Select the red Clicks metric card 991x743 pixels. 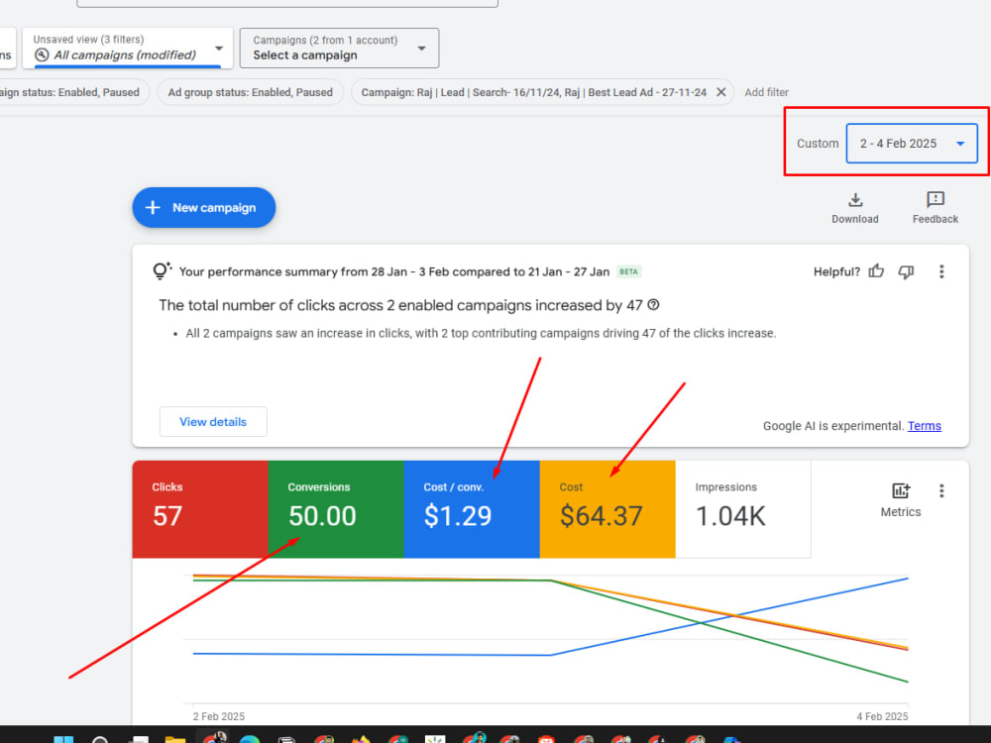click(200, 509)
